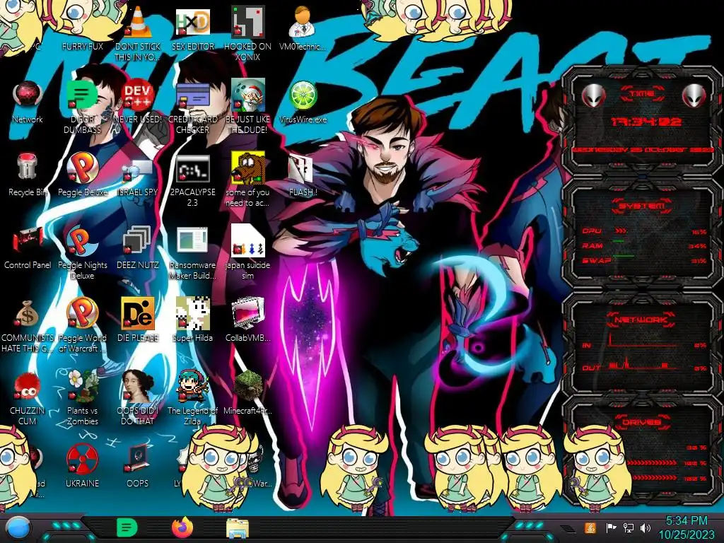
Task: Open the OOPS desktop shortcut
Action: click(138, 458)
